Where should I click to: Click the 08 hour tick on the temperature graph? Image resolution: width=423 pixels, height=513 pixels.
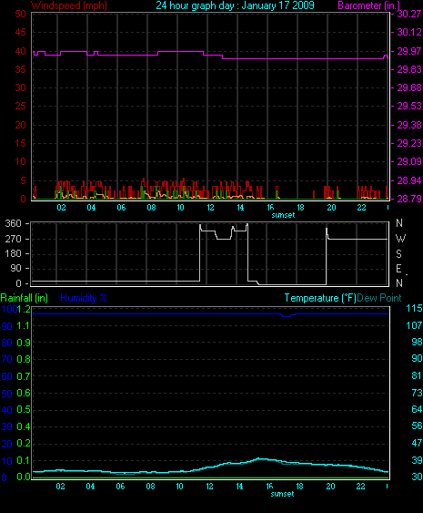150,487
